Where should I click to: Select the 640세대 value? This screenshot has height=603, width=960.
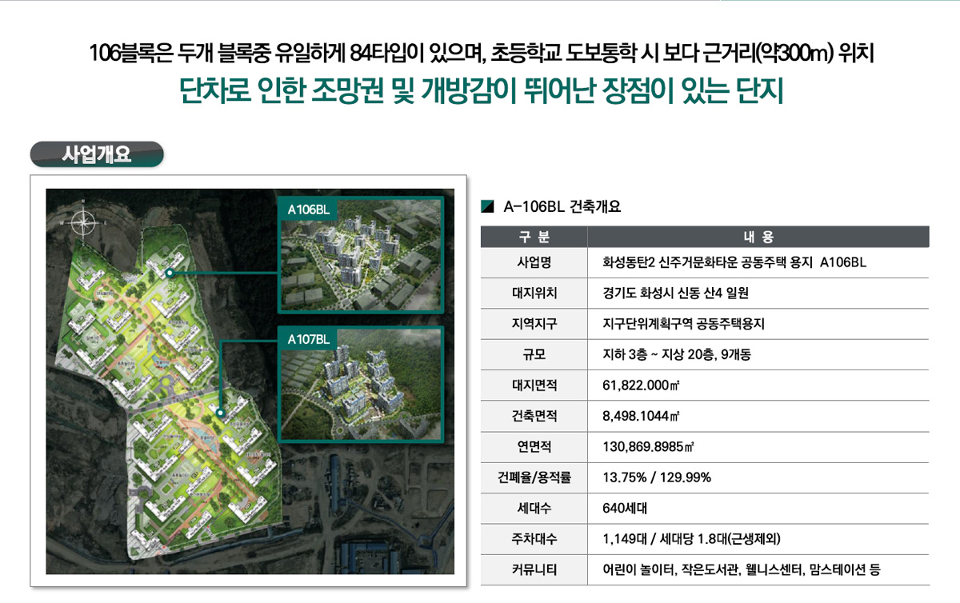624,509
